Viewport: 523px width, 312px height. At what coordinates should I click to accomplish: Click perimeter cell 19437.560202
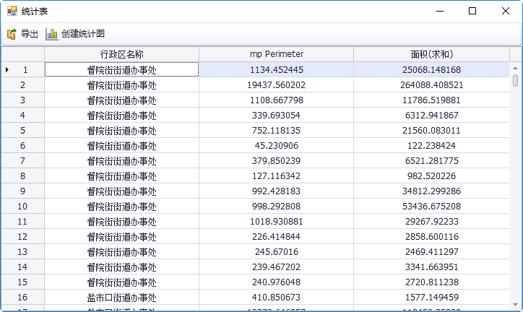(276, 84)
